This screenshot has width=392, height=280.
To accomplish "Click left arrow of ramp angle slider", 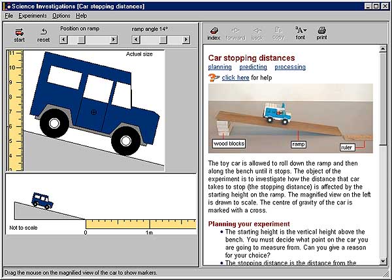I will tap(136, 39).
